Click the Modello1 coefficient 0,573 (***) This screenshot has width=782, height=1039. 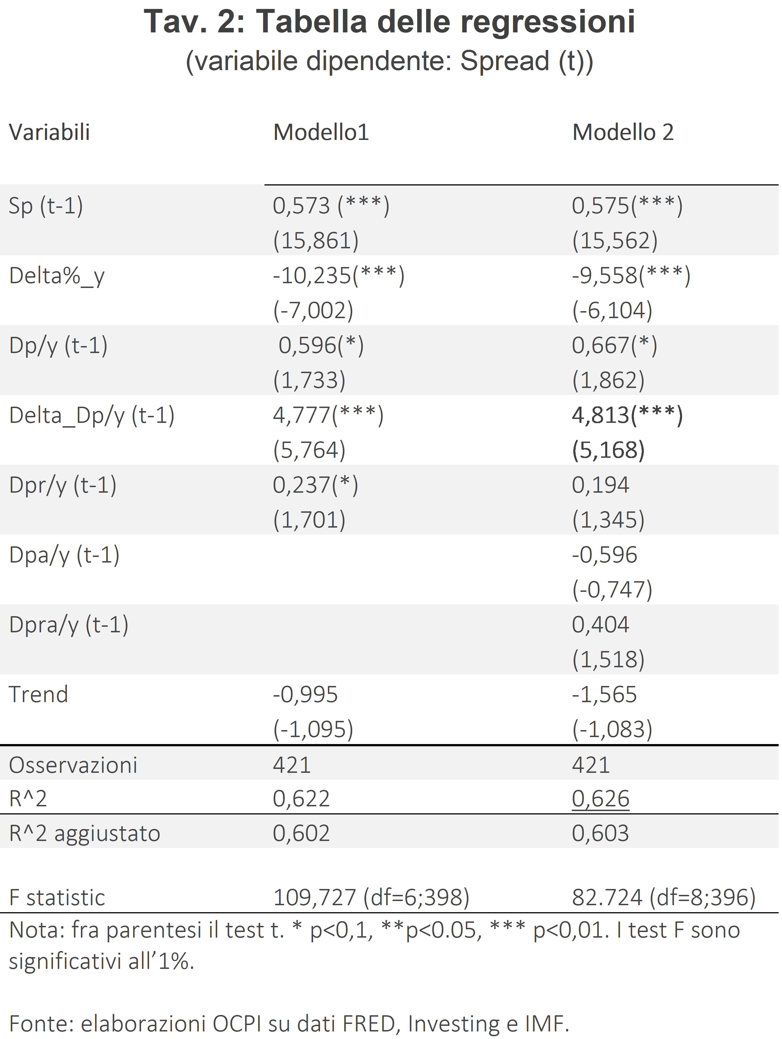click(331, 206)
